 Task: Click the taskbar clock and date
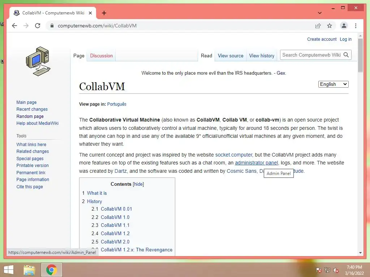tap(354, 270)
